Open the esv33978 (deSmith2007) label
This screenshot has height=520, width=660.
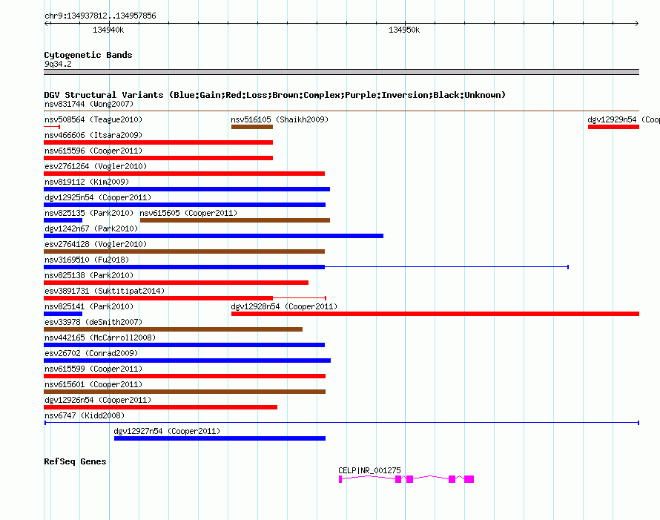tap(93, 322)
